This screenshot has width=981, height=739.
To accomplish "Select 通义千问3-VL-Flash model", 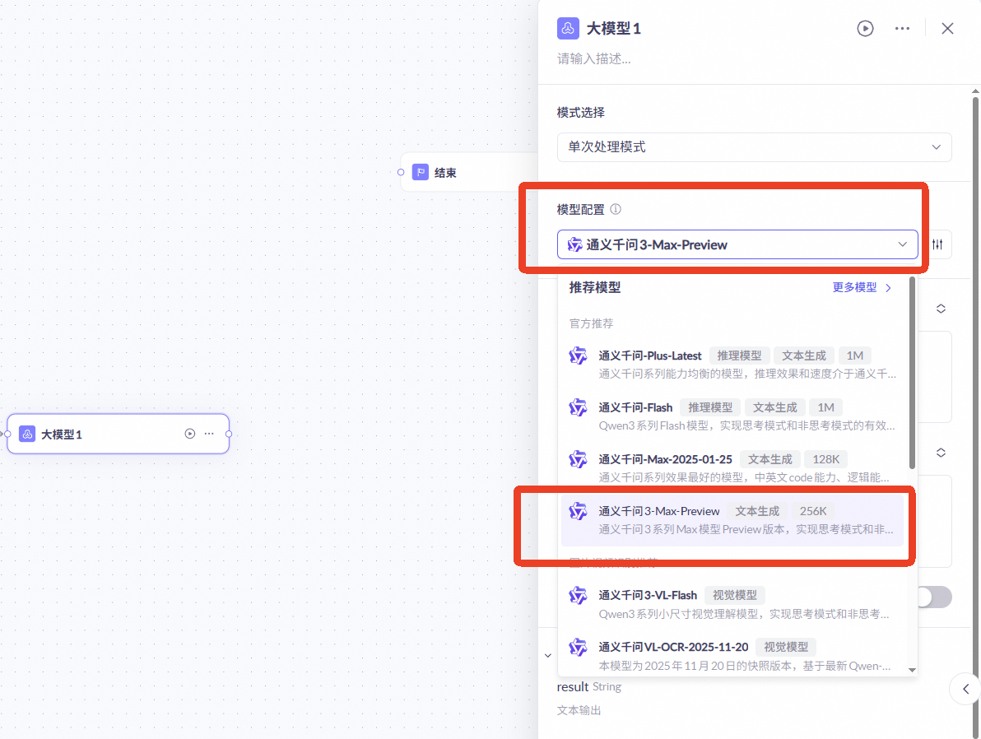I will 733,604.
